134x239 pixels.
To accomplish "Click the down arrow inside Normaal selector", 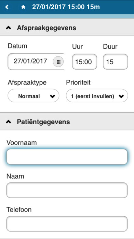I will [x=53, y=96].
